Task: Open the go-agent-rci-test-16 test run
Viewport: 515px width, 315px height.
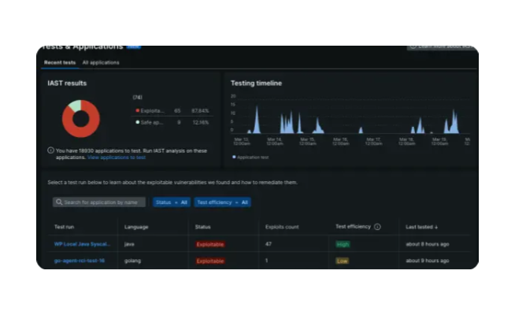Action: (80, 261)
